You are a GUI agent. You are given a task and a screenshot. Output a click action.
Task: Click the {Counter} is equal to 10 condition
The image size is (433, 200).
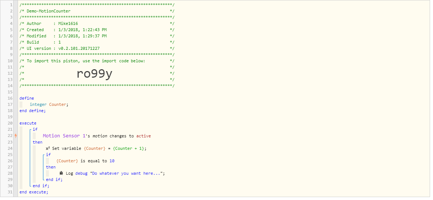point(85,161)
